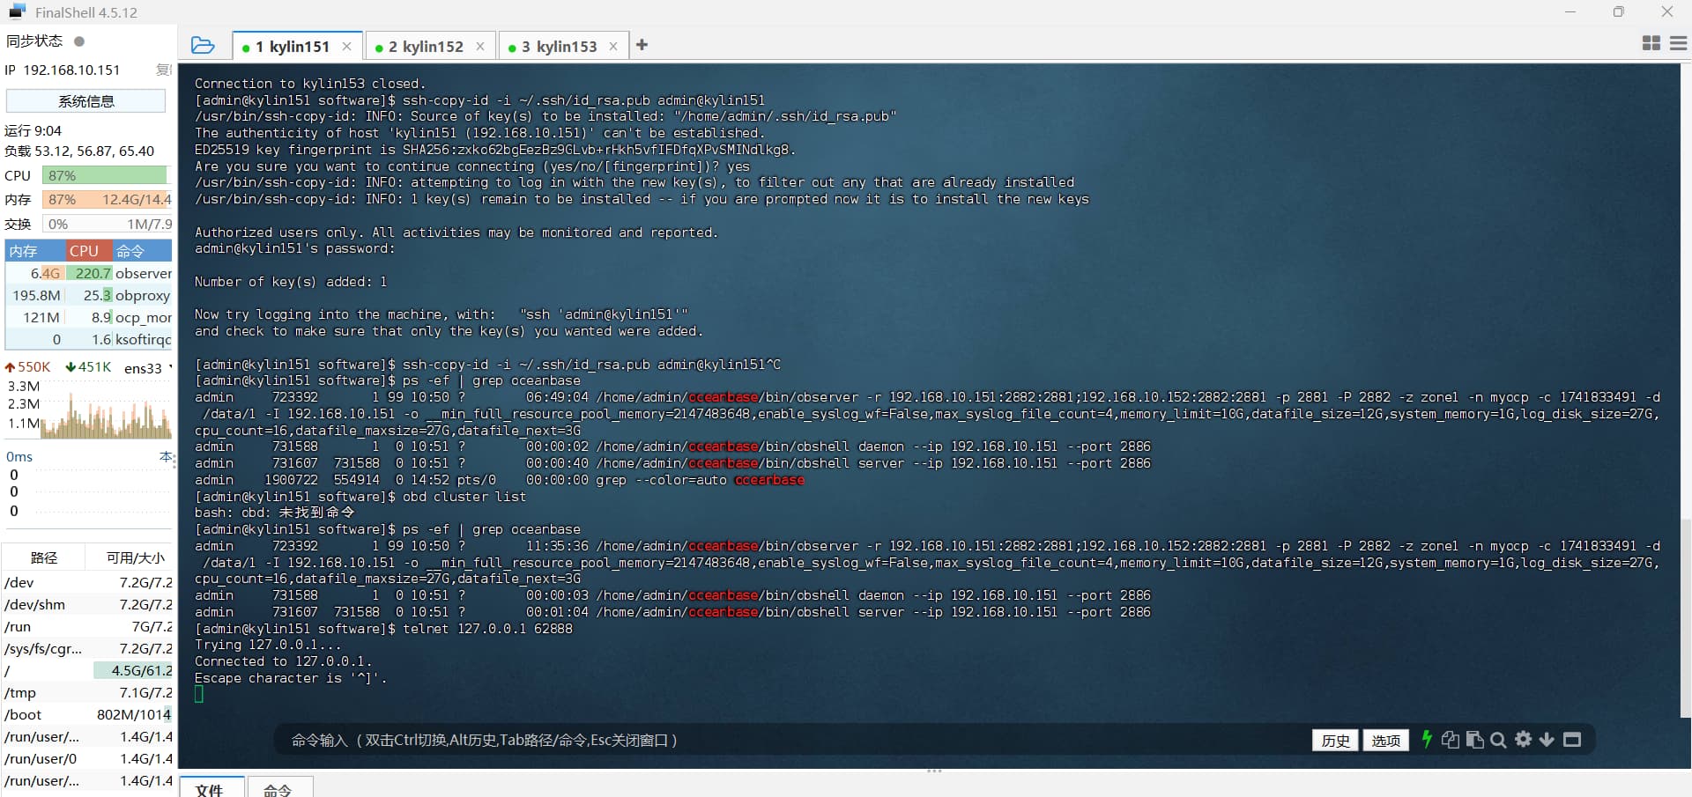
Task: Click the paste icon in command bar
Action: (1474, 740)
